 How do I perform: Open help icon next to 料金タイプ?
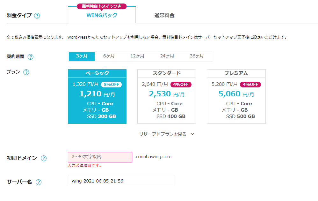(37, 16)
